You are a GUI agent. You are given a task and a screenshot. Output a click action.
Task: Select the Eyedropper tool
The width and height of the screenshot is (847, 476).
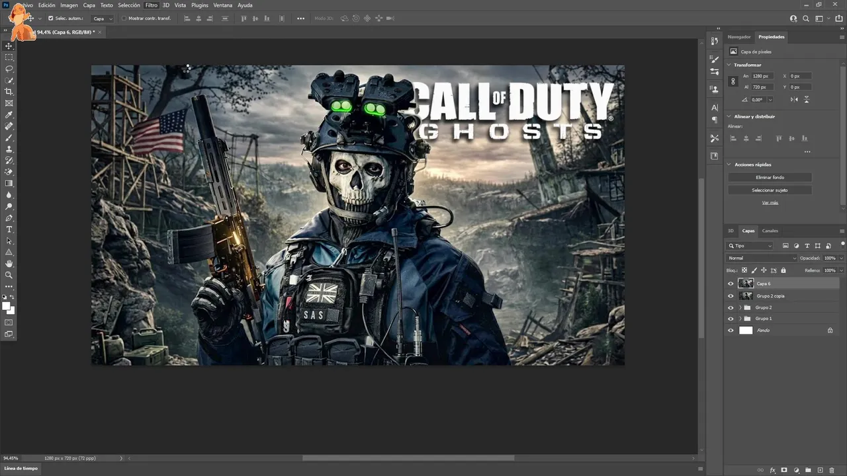(x=9, y=115)
